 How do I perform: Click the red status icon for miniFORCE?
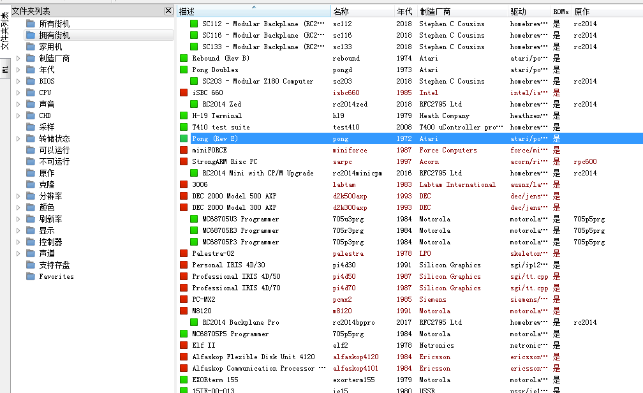(x=184, y=150)
